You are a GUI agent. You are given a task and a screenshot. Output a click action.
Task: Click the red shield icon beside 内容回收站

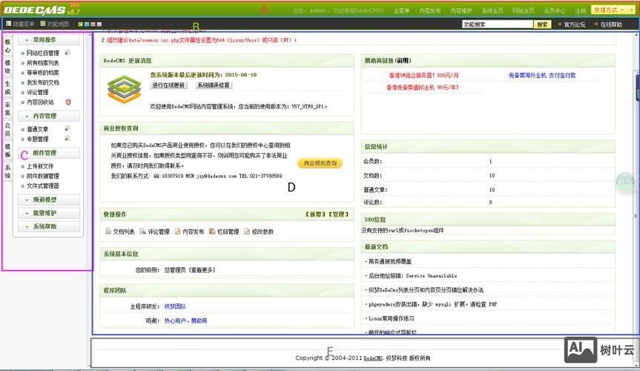[68, 102]
